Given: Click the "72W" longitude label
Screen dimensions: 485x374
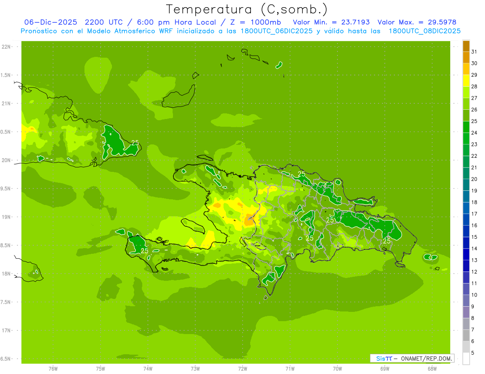Looking at the screenshot, I should pos(242,368).
